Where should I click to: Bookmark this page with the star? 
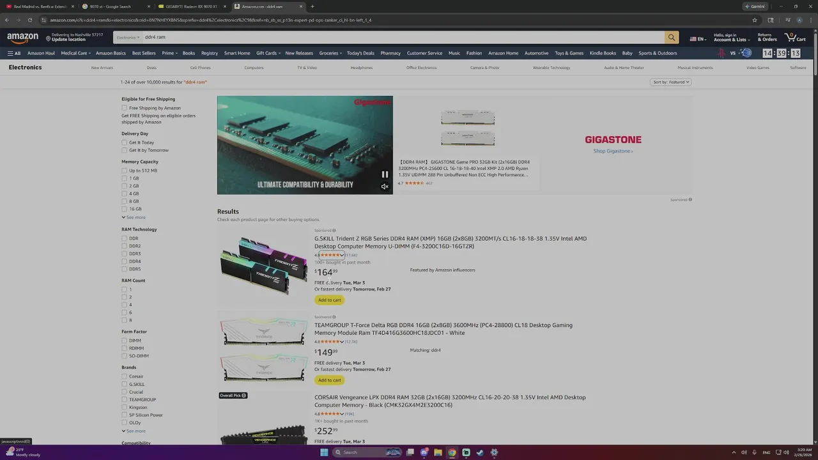[x=755, y=20]
